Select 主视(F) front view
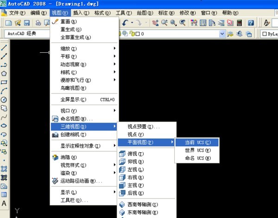The height and width of the screenshot is (218, 278). 147,185
